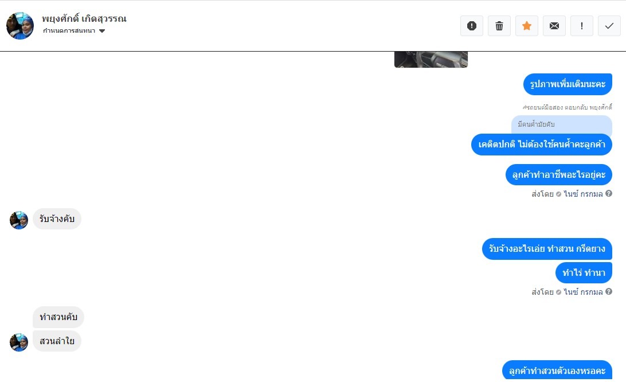
Task: Select the message ลูกค้าทำอาชีพอะไรอยู่คะ
Action: point(559,174)
